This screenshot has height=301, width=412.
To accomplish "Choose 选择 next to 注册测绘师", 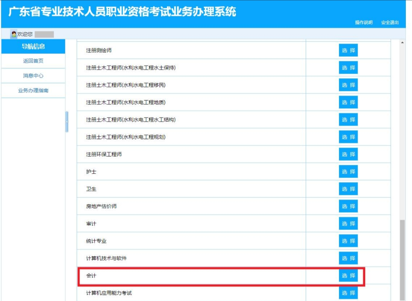I will coord(349,50).
